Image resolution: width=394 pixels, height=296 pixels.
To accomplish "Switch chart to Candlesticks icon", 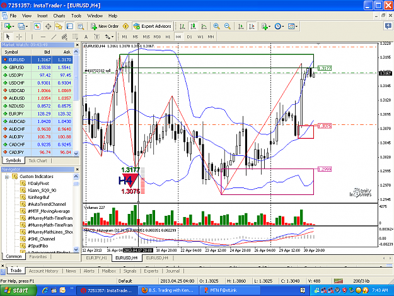I will click(x=194, y=26).
